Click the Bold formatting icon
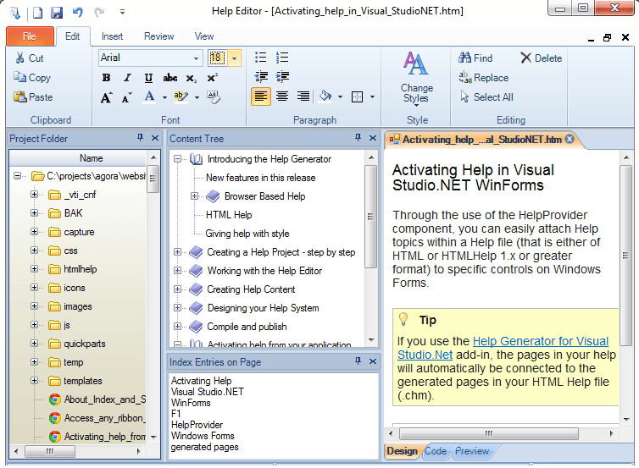 (107, 78)
